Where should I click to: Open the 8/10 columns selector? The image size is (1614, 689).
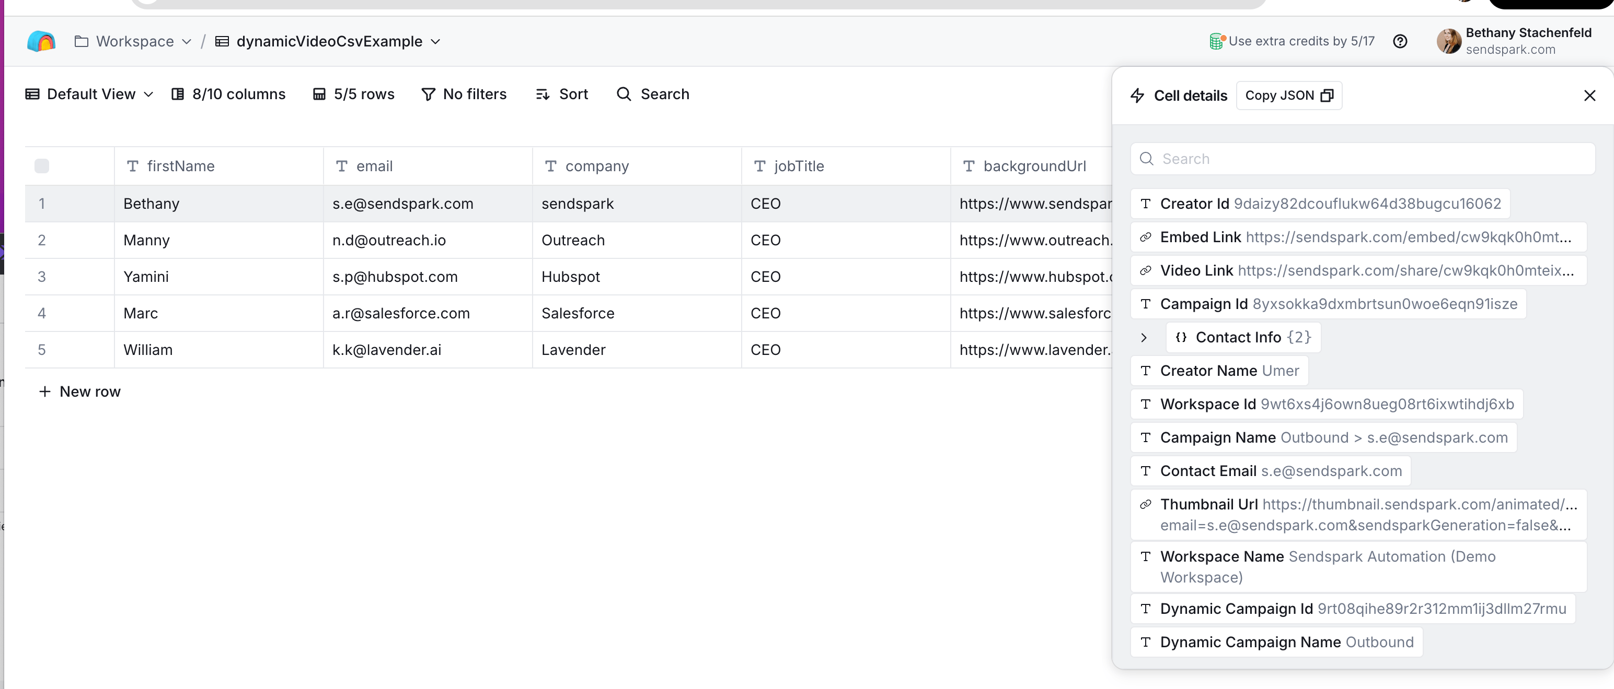229,94
